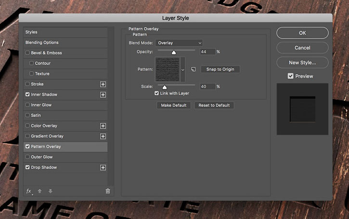Viewport: 349px width, 219px height.
Task: Add another Drop Shadow with plus icon
Action: pyautogui.click(x=103, y=167)
